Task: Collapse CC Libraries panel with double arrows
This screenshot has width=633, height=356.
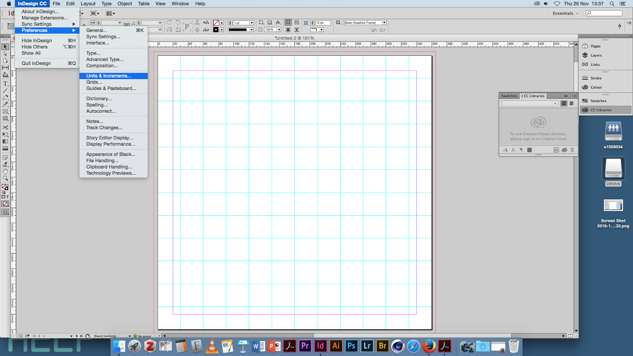Action: click(x=566, y=96)
